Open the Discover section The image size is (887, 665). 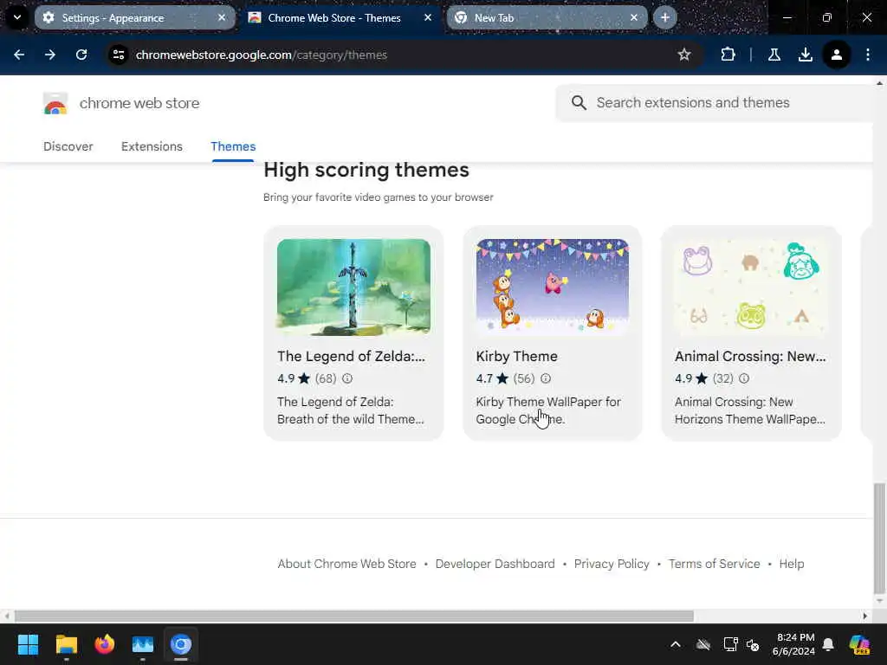click(68, 146)
